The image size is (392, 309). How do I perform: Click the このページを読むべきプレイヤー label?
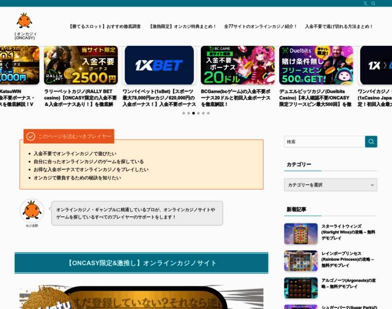69,136
